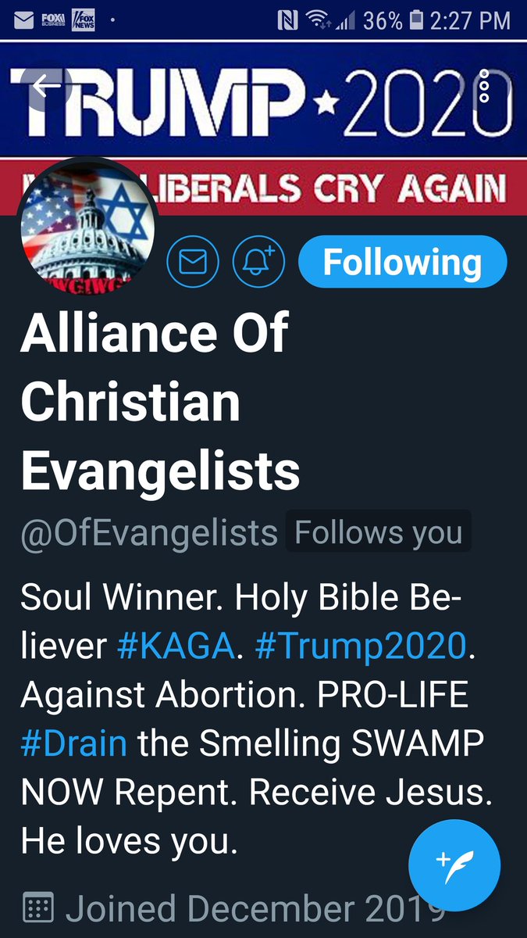The width and height of the screenshot is (527, 938).
Task: Tap the NFC status icon
Action: (287, 20)
